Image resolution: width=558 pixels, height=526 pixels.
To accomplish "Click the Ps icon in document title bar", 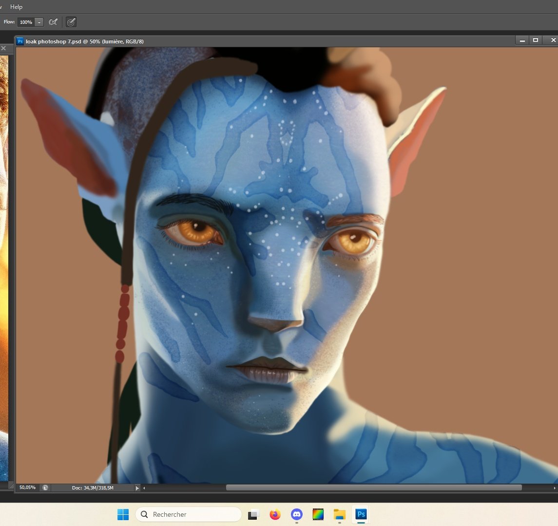I will [20, 41].
